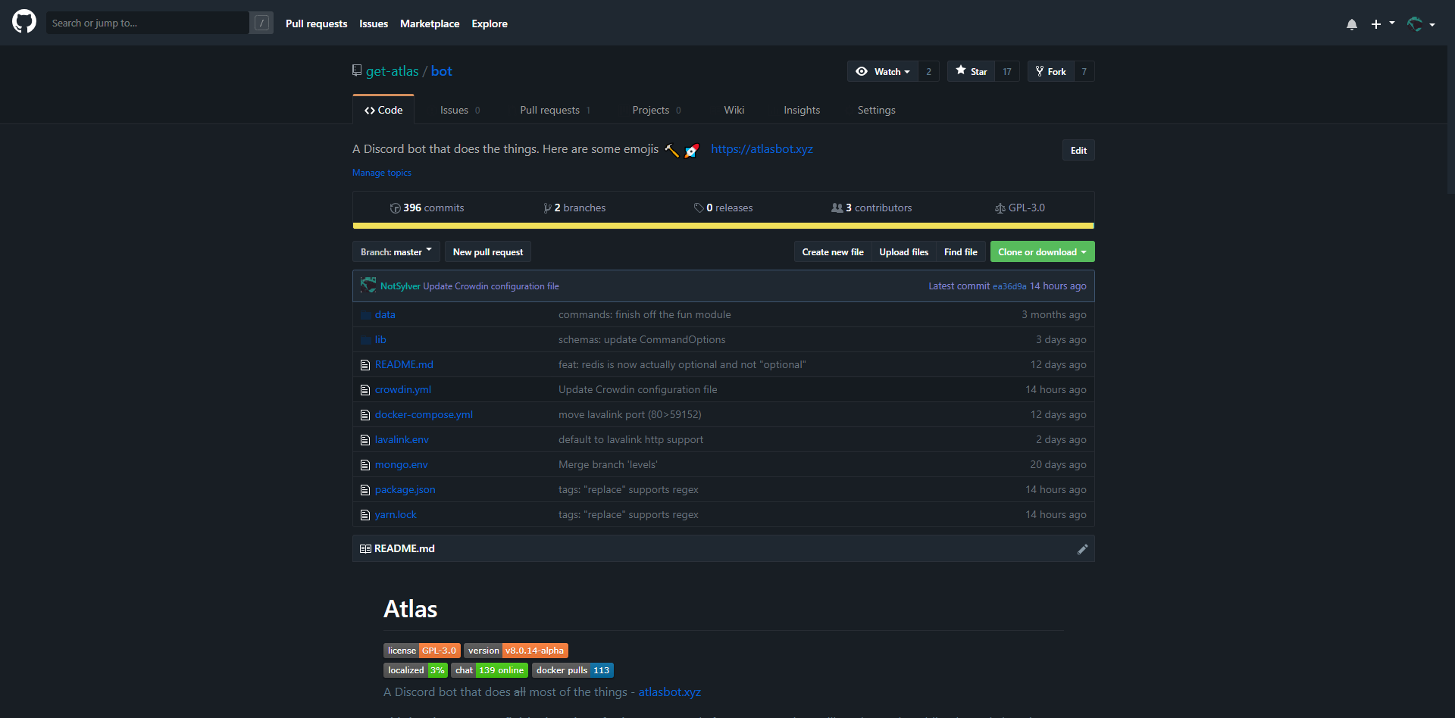Open commit message 'Merge branch levels'
Viewport: 1455px width, 718px height.
(608, 464)
